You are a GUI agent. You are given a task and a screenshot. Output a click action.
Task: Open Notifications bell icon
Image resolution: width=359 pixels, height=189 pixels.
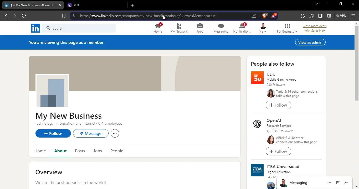[242, 28]
